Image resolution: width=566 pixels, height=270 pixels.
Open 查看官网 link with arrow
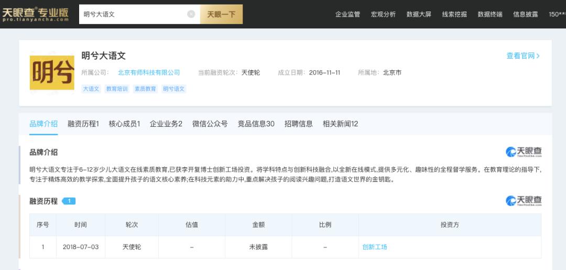coord(523,56)
